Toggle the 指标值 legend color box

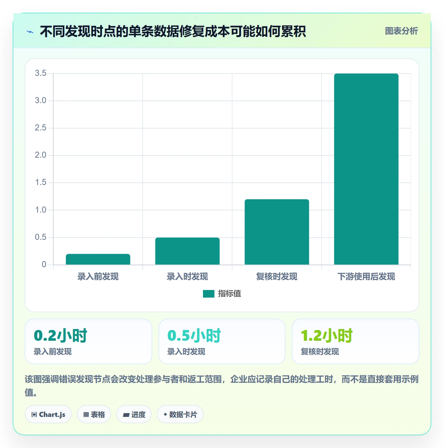tap(209, 294)
